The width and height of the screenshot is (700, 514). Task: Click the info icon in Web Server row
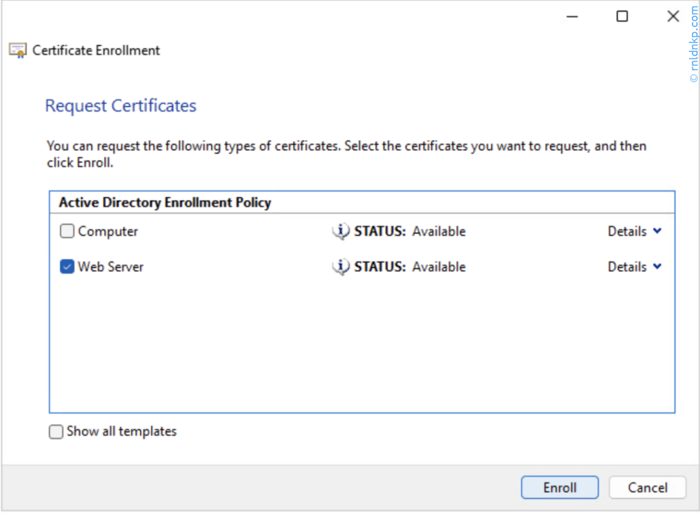coord(340,267)
